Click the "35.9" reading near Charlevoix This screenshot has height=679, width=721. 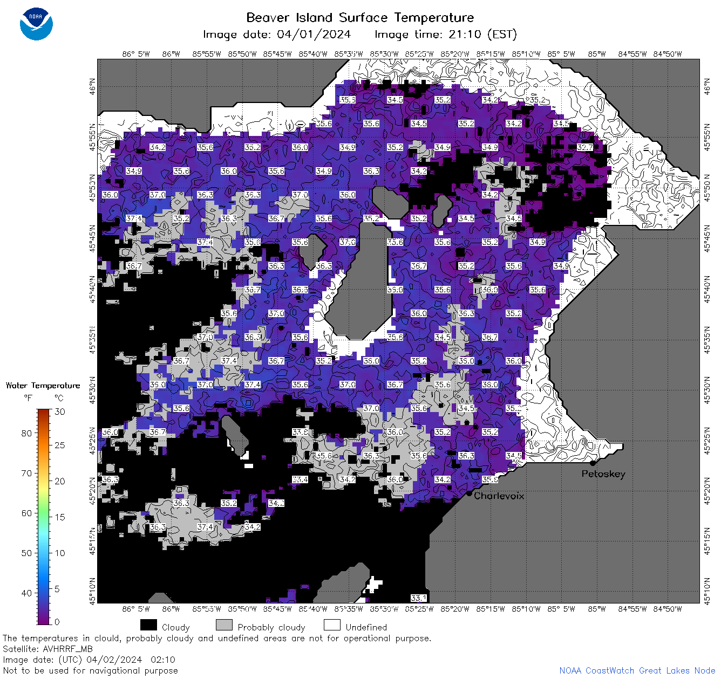point(490,479)
